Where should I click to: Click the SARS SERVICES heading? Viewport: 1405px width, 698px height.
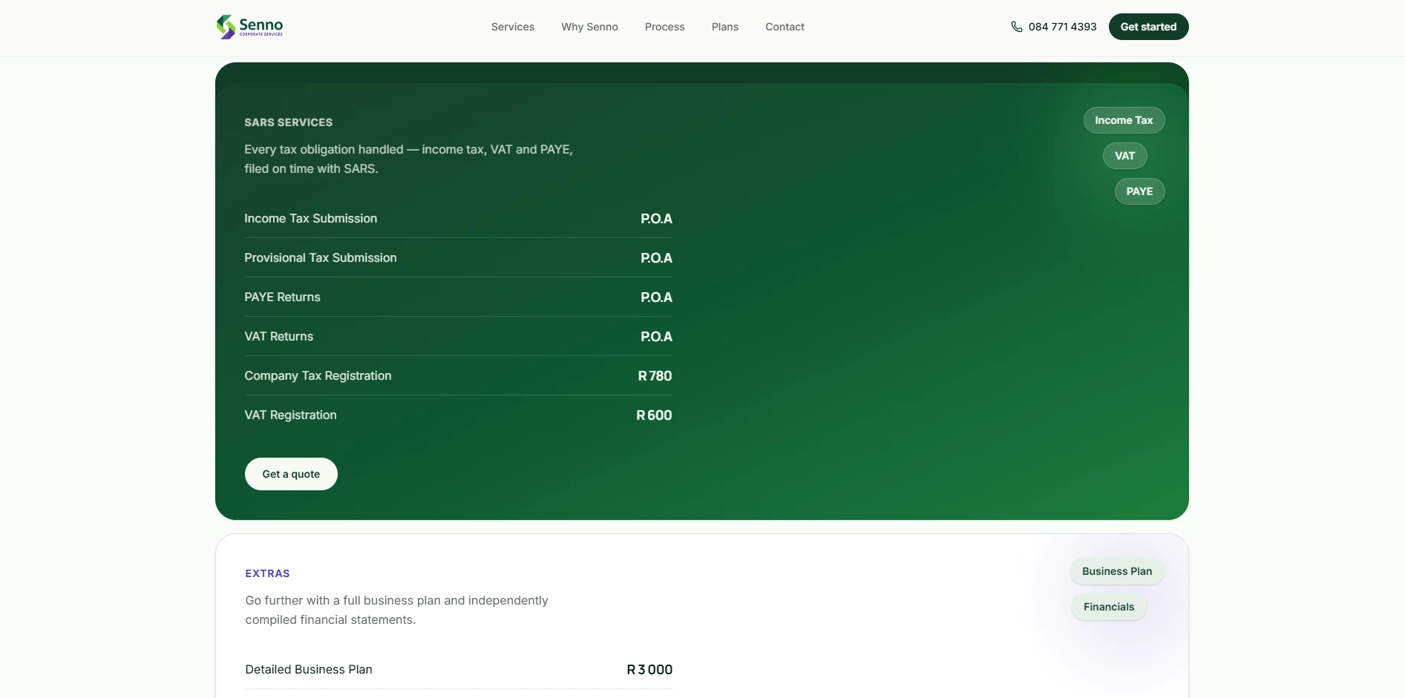coord(289,122)
